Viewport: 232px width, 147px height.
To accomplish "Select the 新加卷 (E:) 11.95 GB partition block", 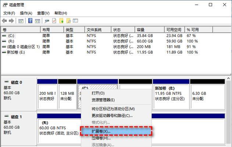I will tap(171, 94).
